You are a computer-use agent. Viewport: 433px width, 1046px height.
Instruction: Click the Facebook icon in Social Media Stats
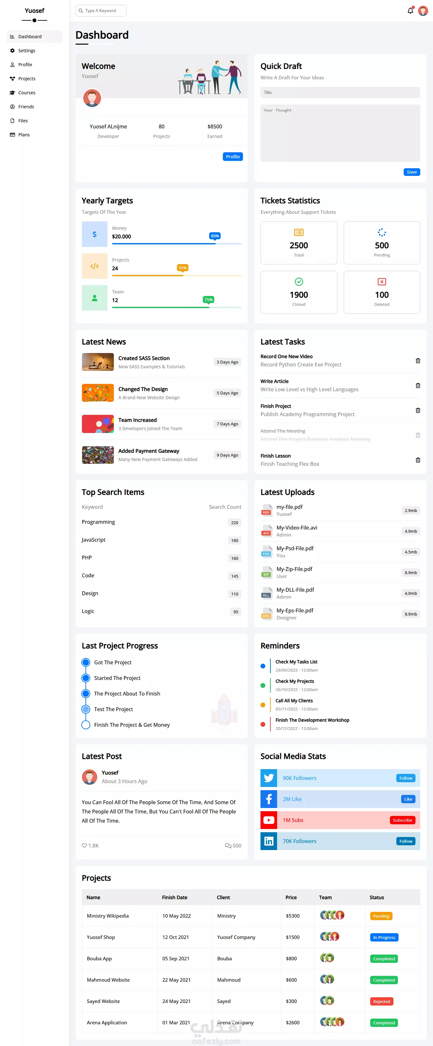pyautogui.click(x=268, y=799)
